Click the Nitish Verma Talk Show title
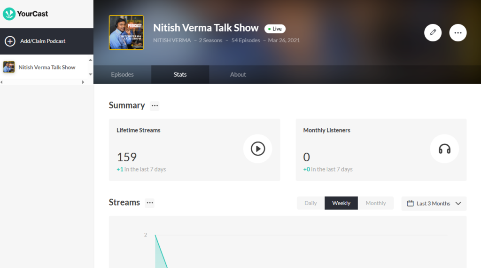 tap(206, 28)
